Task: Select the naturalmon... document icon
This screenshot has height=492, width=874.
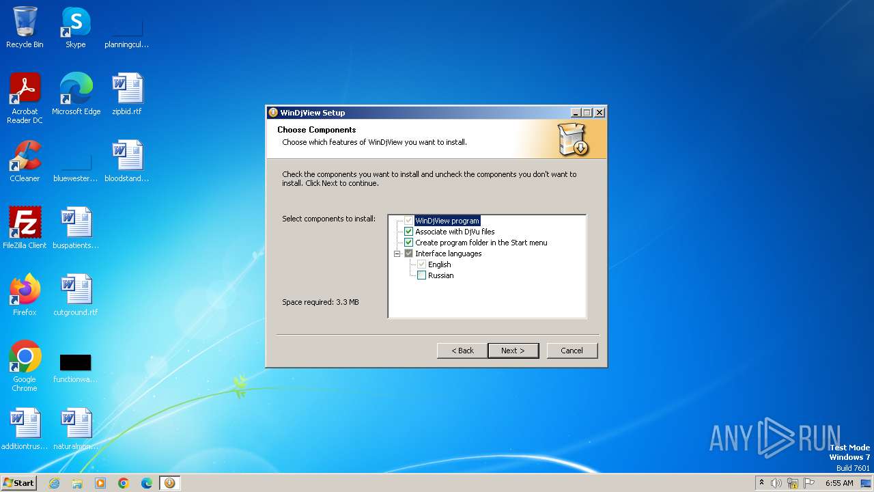Action: coord(76,429)
